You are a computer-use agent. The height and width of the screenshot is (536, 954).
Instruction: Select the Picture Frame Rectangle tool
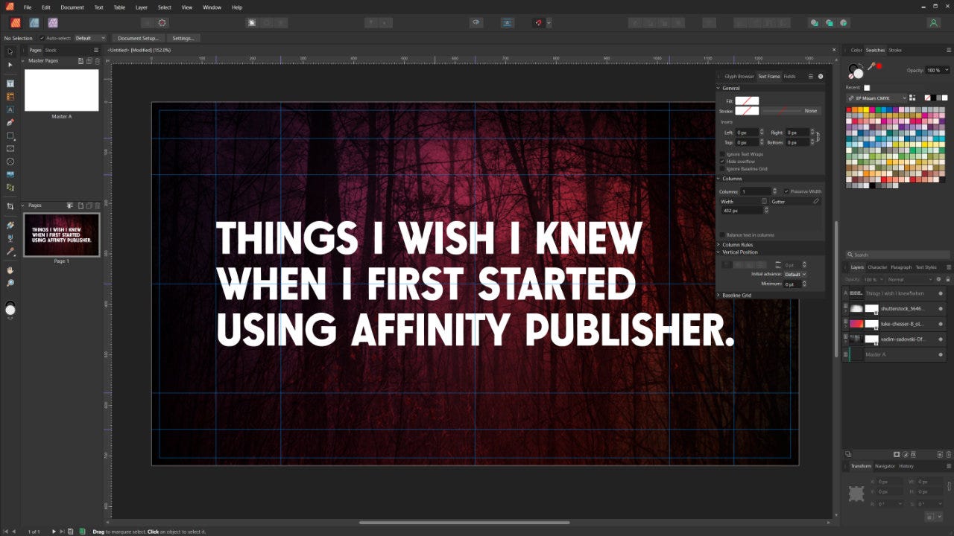pos(10,148)
